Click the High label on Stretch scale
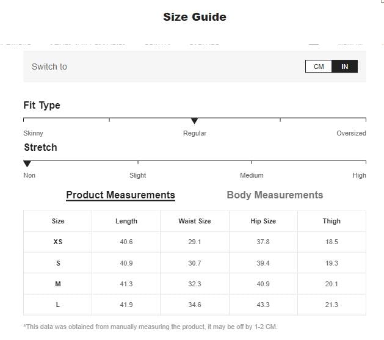The width and height of the screenshot is (384, 340). 359,175
